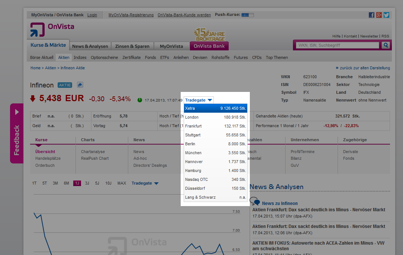Set chart range to 1J
Image resolution: width=403 pixels, height=255 pixels.
tap(77, 183)
